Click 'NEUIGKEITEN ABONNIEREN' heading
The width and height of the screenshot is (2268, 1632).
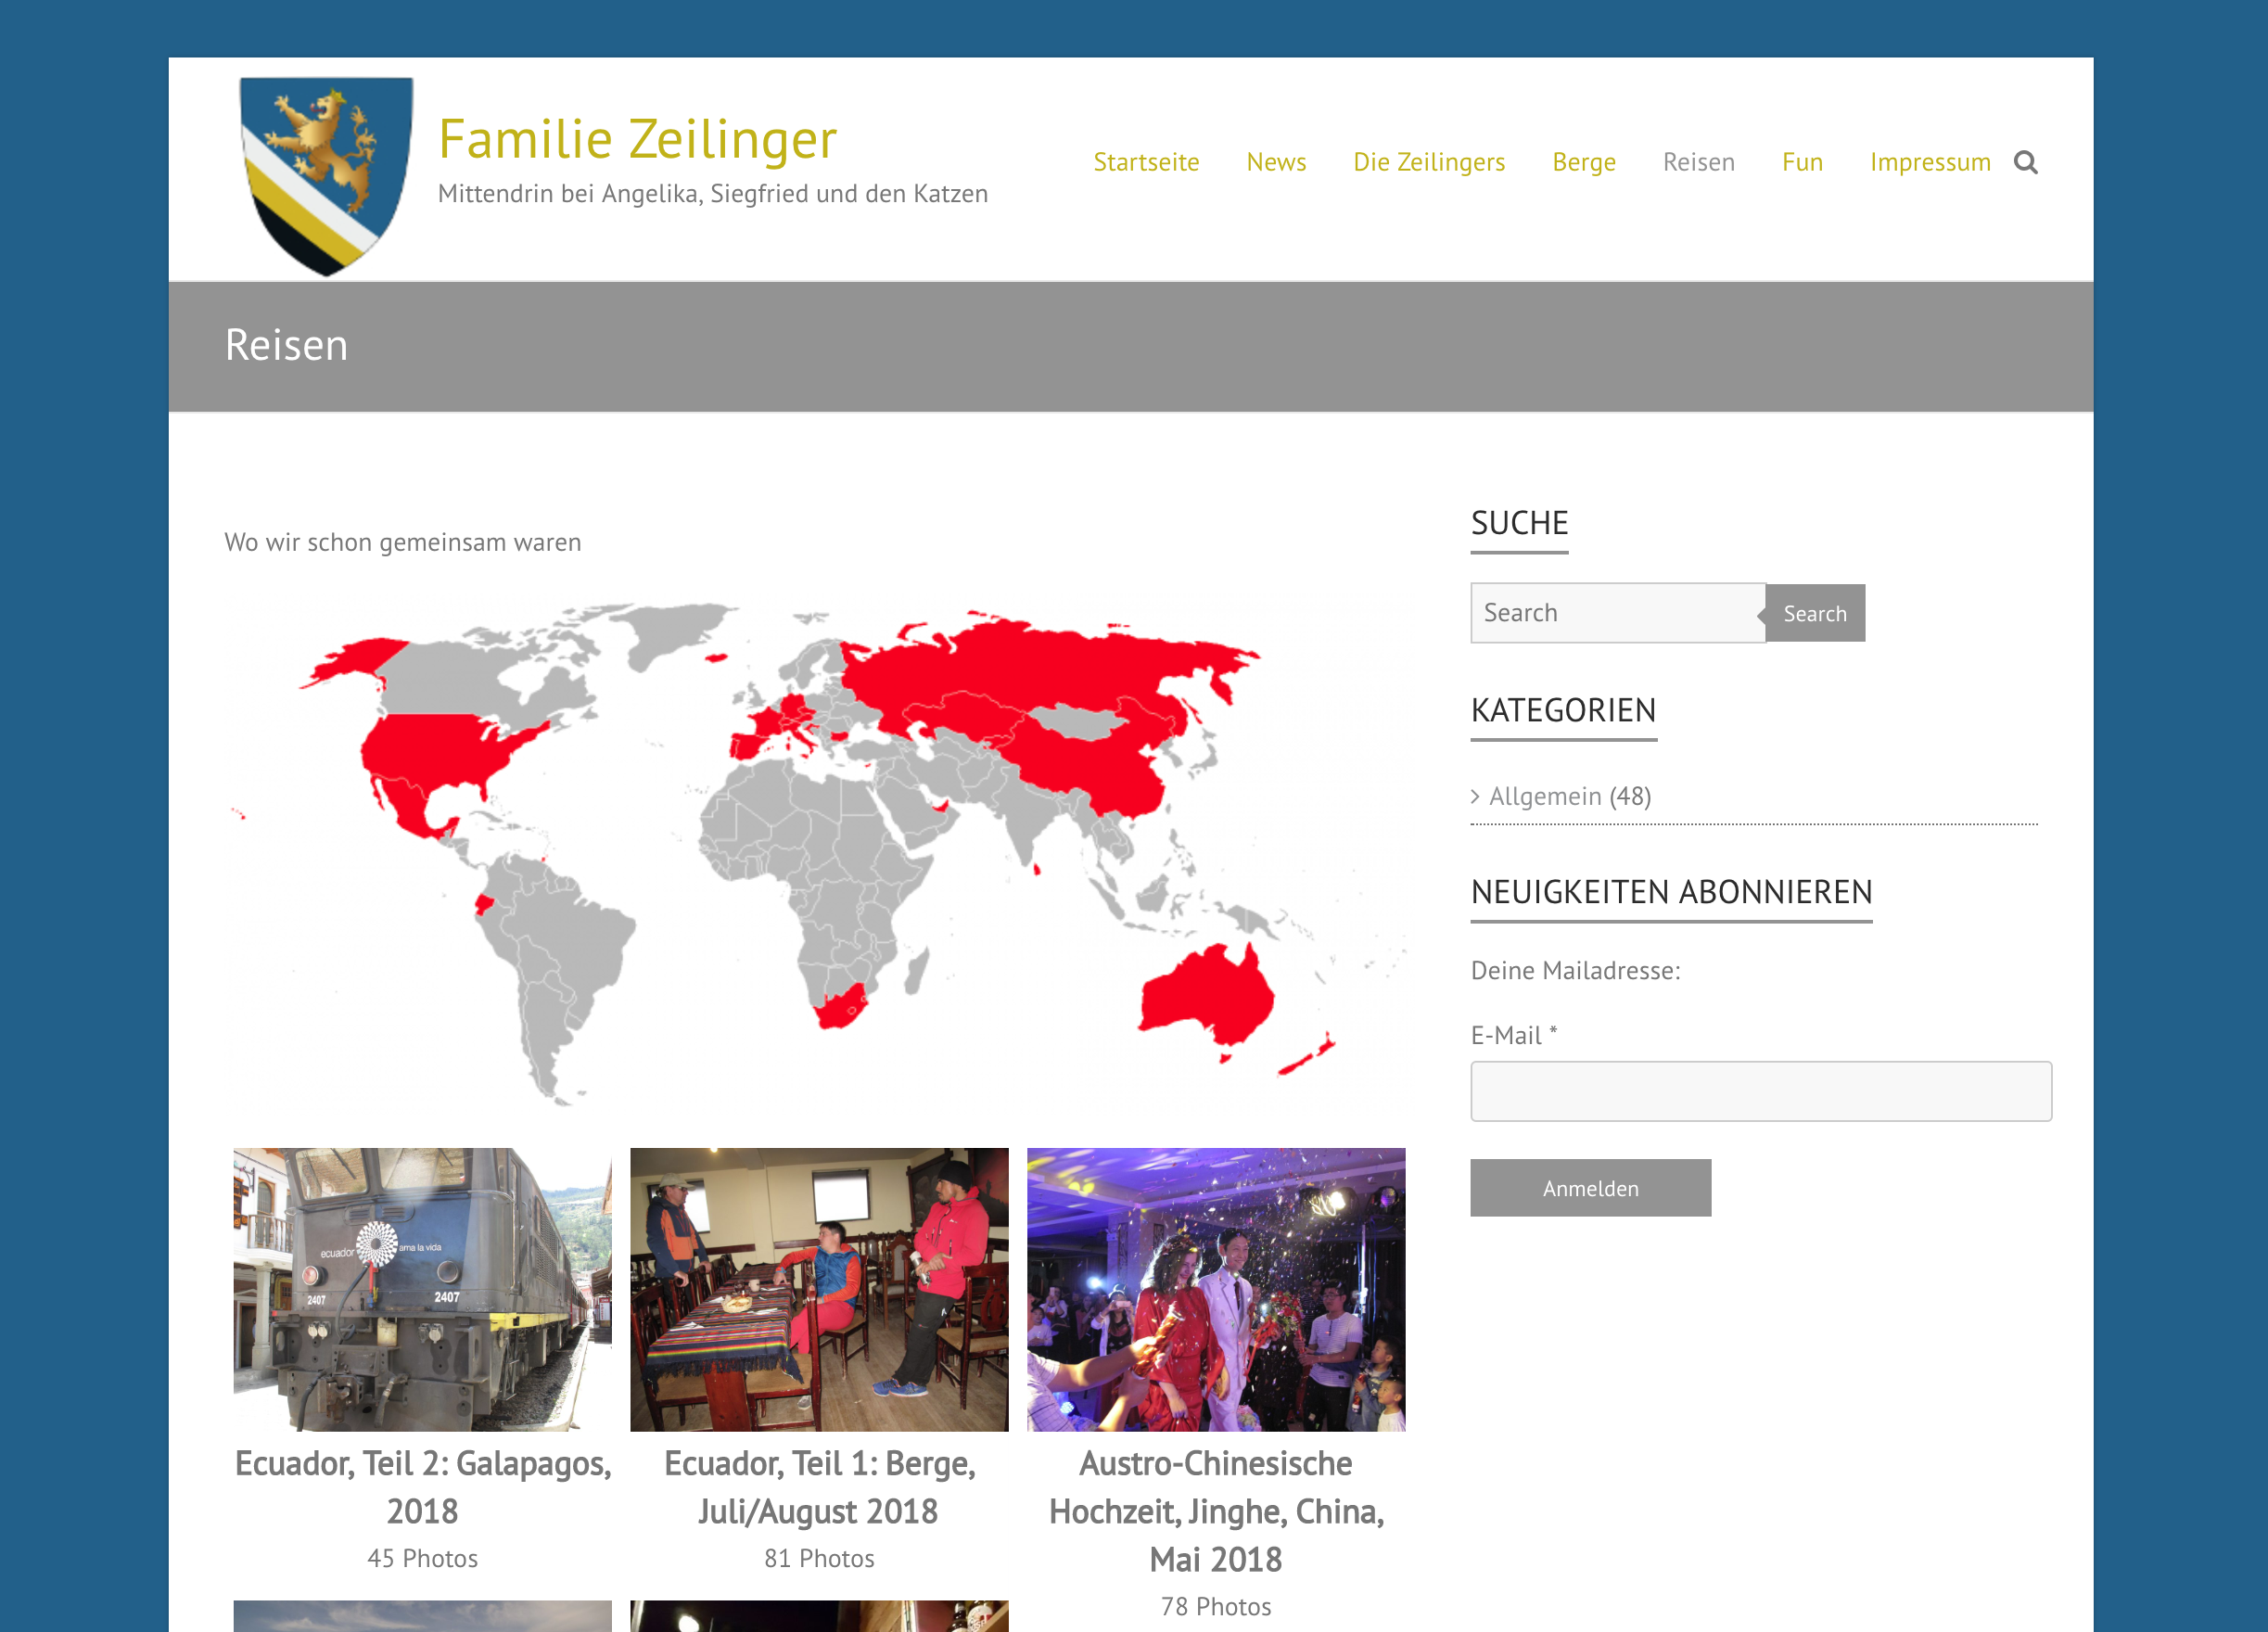[1671, 892]
